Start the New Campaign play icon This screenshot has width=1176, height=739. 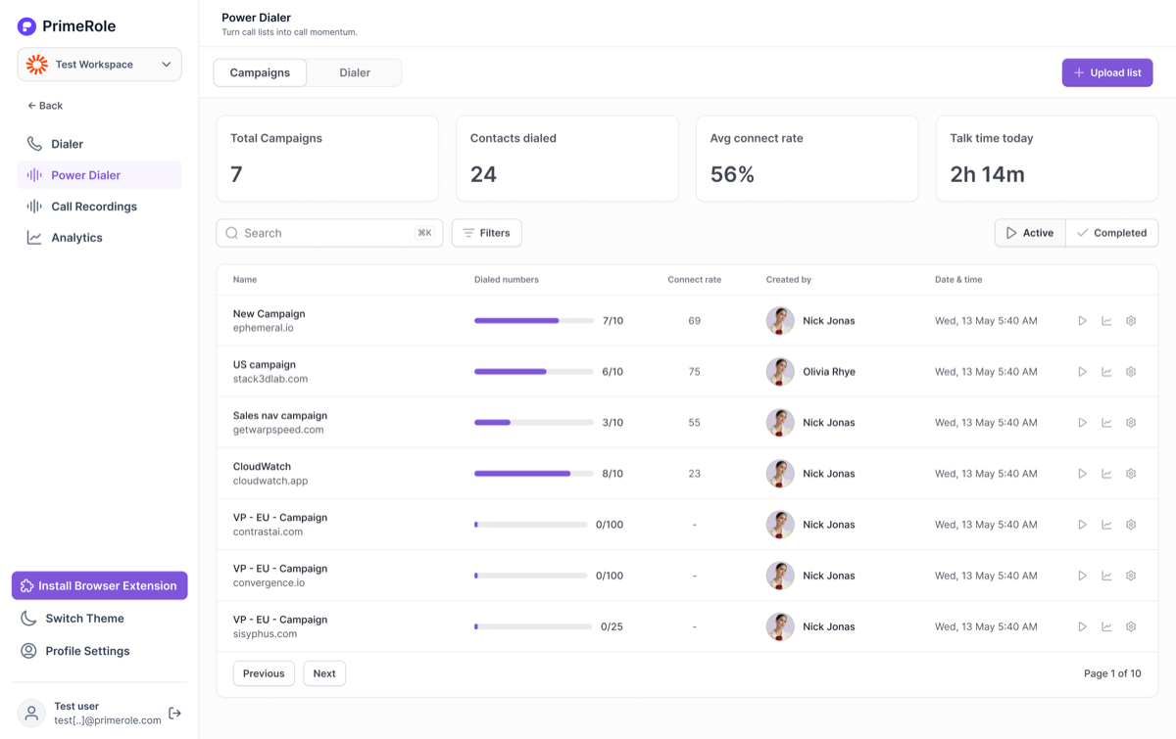point(1082,321)
